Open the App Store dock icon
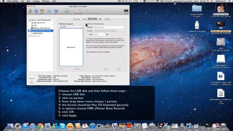233x131 pixels. pyautogui.click(x=25, y=126)
